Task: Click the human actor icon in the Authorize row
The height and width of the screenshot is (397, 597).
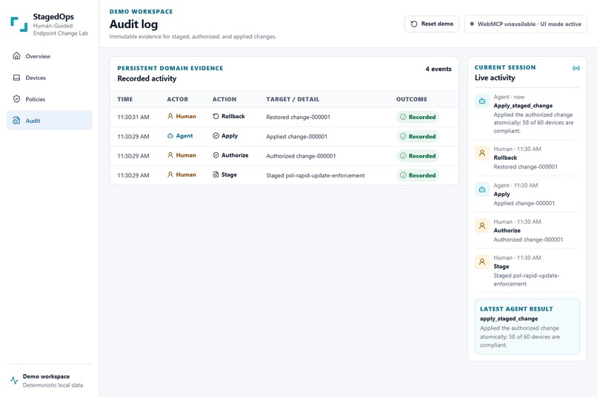Action: click(170, 155)
